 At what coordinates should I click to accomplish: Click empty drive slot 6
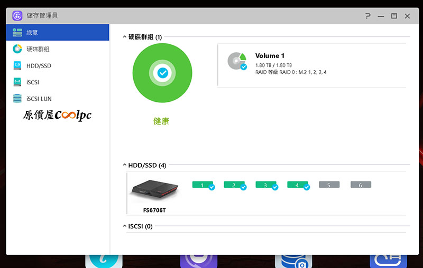tap(361, 185)
